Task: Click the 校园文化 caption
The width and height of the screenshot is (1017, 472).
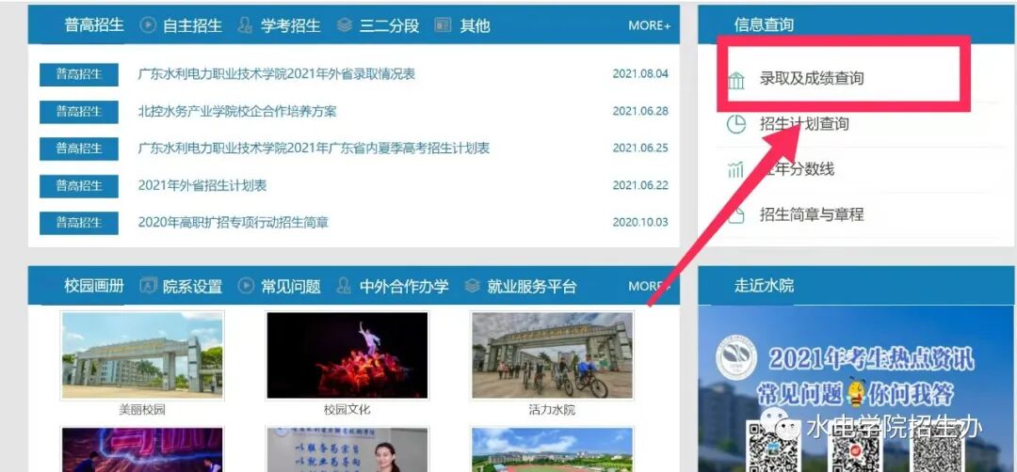Action: tap(347, 409)
